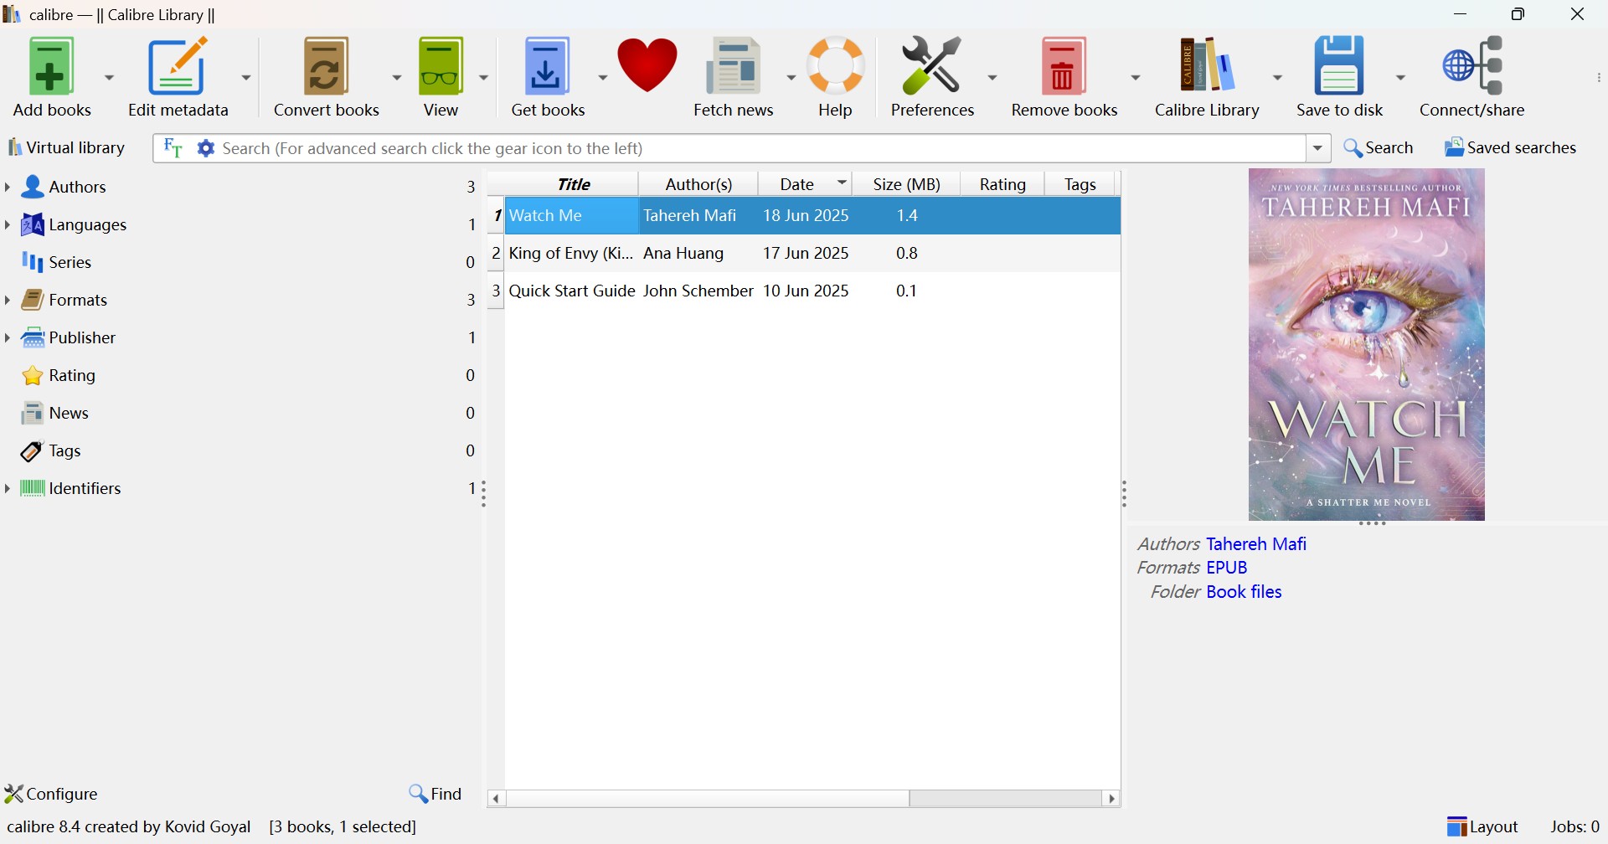Click the Search button
This screenshot has width=1608, height=844.
tap(1379, 147)
